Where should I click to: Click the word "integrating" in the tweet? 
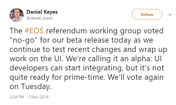pyautogui.click(x=103, y=68)
